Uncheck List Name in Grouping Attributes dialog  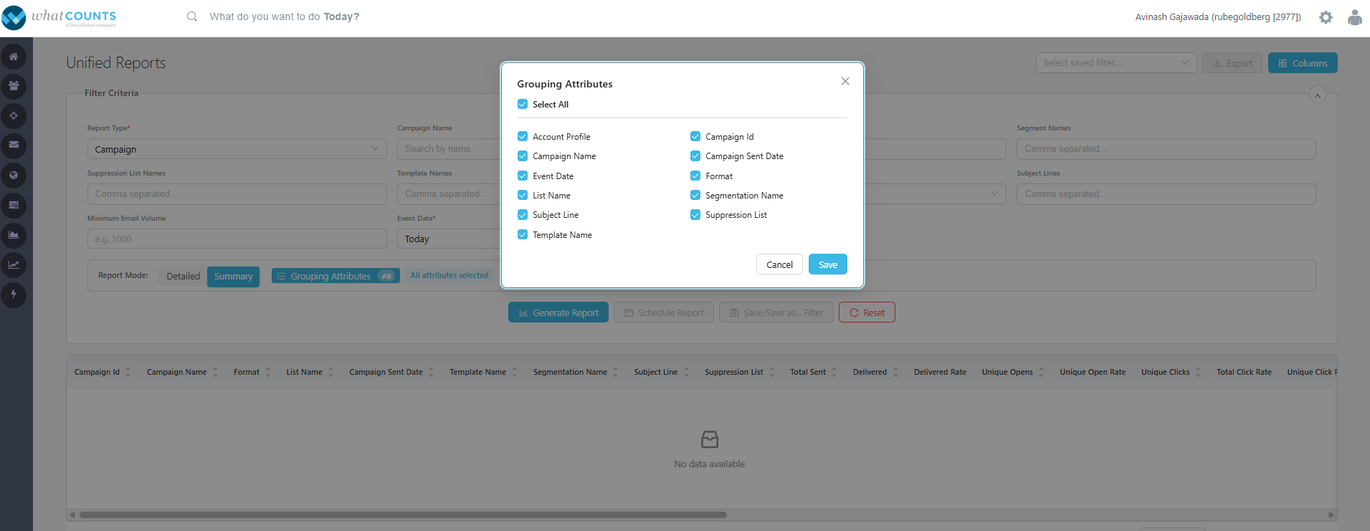(x=523, y=195)
